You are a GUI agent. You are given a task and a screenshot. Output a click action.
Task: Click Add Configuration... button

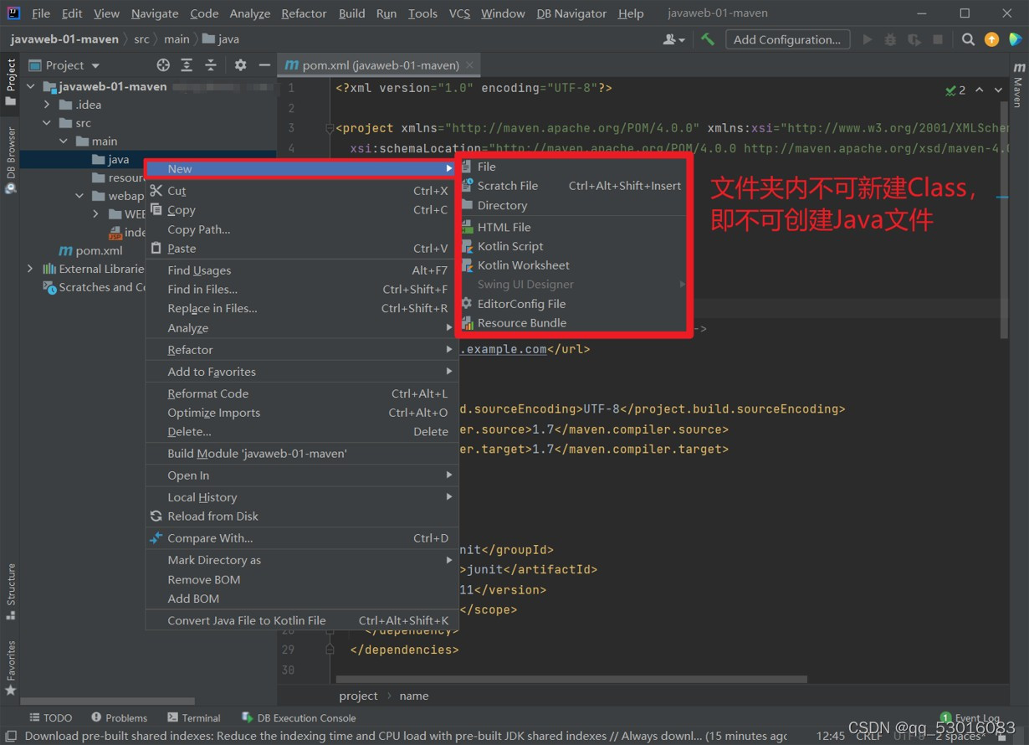[786, 39]
